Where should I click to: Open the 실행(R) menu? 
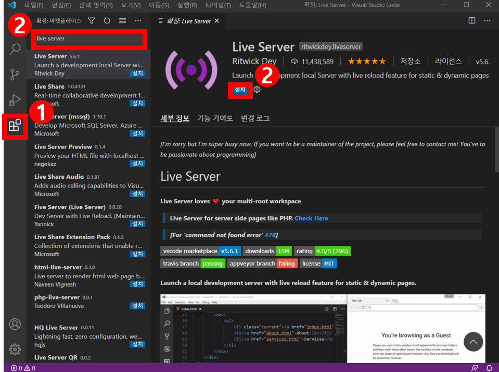tap(187, 5)
